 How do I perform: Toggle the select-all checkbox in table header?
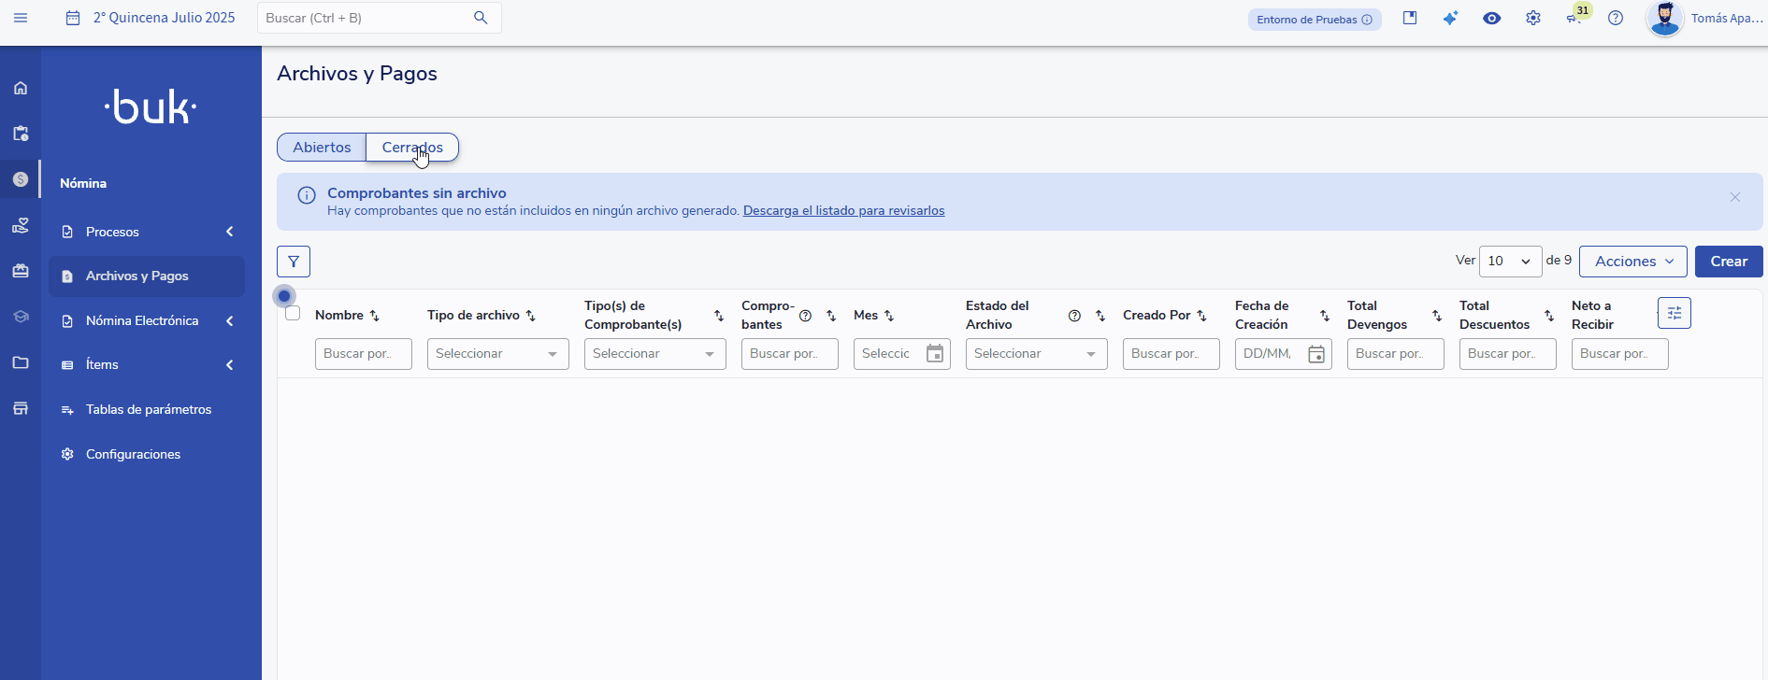click(x=293, y=314)
